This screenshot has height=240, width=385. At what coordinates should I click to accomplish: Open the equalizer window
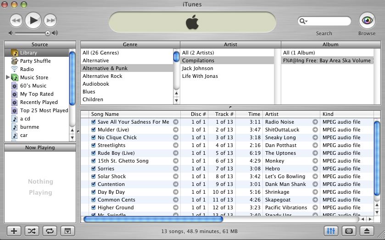point(330,231)
